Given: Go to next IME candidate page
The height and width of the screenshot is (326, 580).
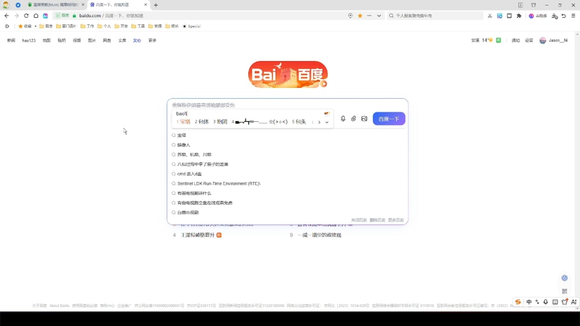Looking at the screenshot, I should [319, 122].
